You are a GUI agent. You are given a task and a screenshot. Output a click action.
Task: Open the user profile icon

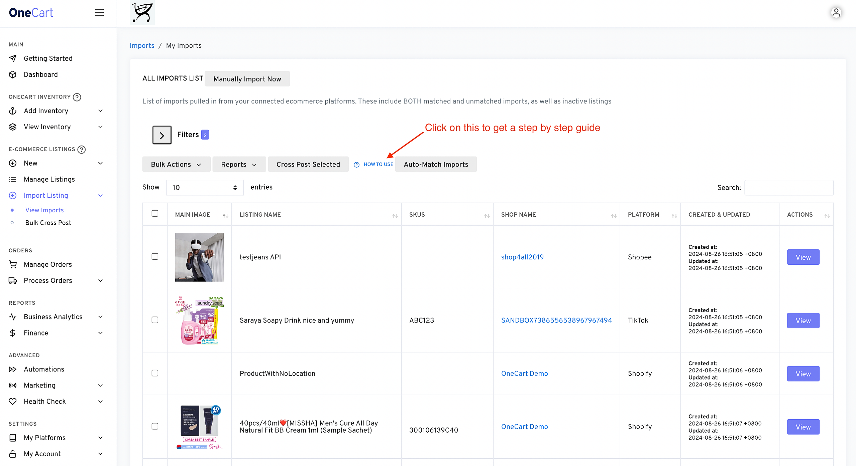click(x=836, y=13)
